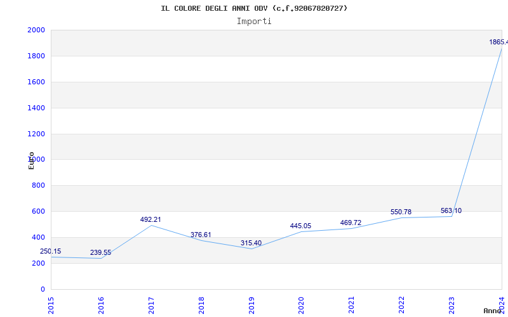This screenshot has width=508, height=317.
Task: Select the 469.72 data label
Action: tap(351, 223)
